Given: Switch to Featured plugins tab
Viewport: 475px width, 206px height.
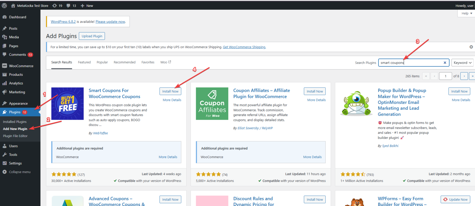Looking at the screenshot, I should (84, 62).
